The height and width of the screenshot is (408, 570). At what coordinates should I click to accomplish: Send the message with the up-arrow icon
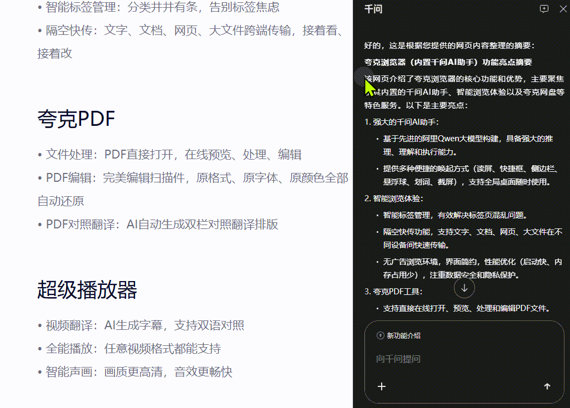pyautogui.click(x=547, y=386)
